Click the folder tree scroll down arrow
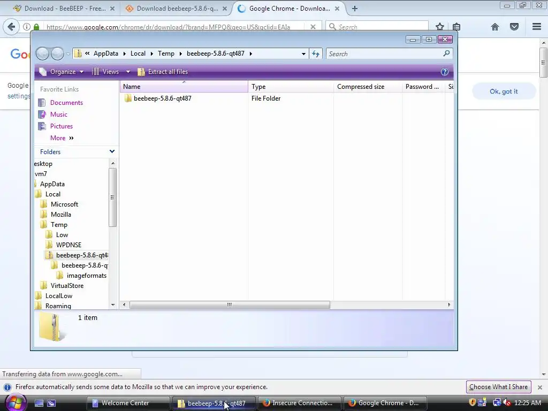 112,305
